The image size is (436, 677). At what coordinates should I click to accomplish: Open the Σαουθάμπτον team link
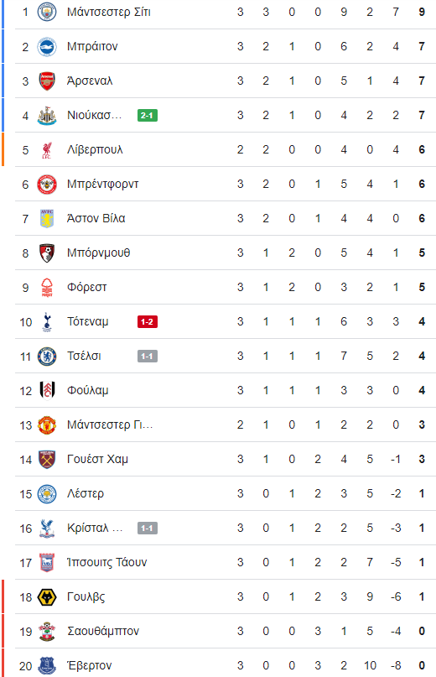[x=103, y=631]
